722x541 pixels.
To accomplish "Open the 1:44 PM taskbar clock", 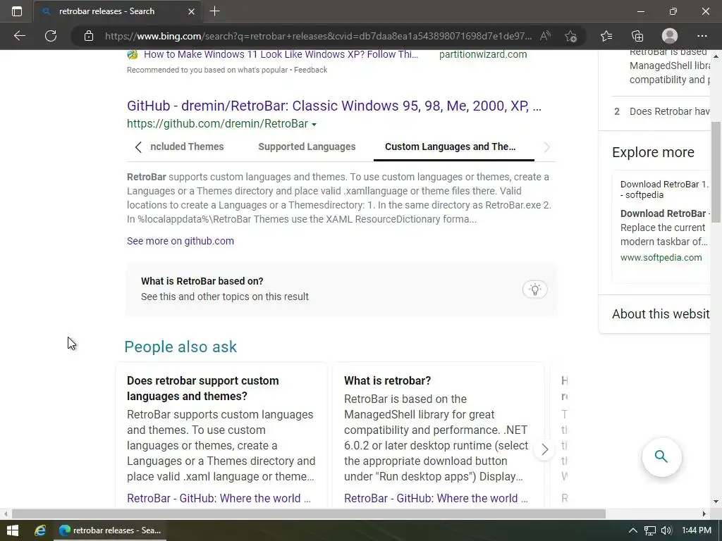I will click(x=696, y=530).
